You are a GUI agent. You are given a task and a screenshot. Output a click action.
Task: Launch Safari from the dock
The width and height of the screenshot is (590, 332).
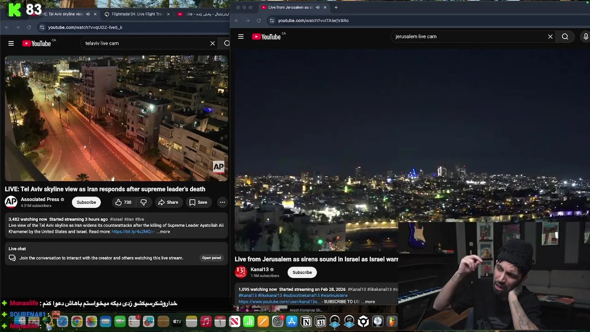[x=62, y=322]
